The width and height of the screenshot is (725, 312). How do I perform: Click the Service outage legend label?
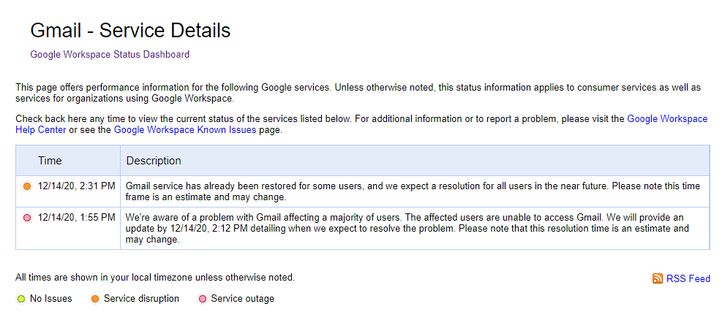(242, 299)
